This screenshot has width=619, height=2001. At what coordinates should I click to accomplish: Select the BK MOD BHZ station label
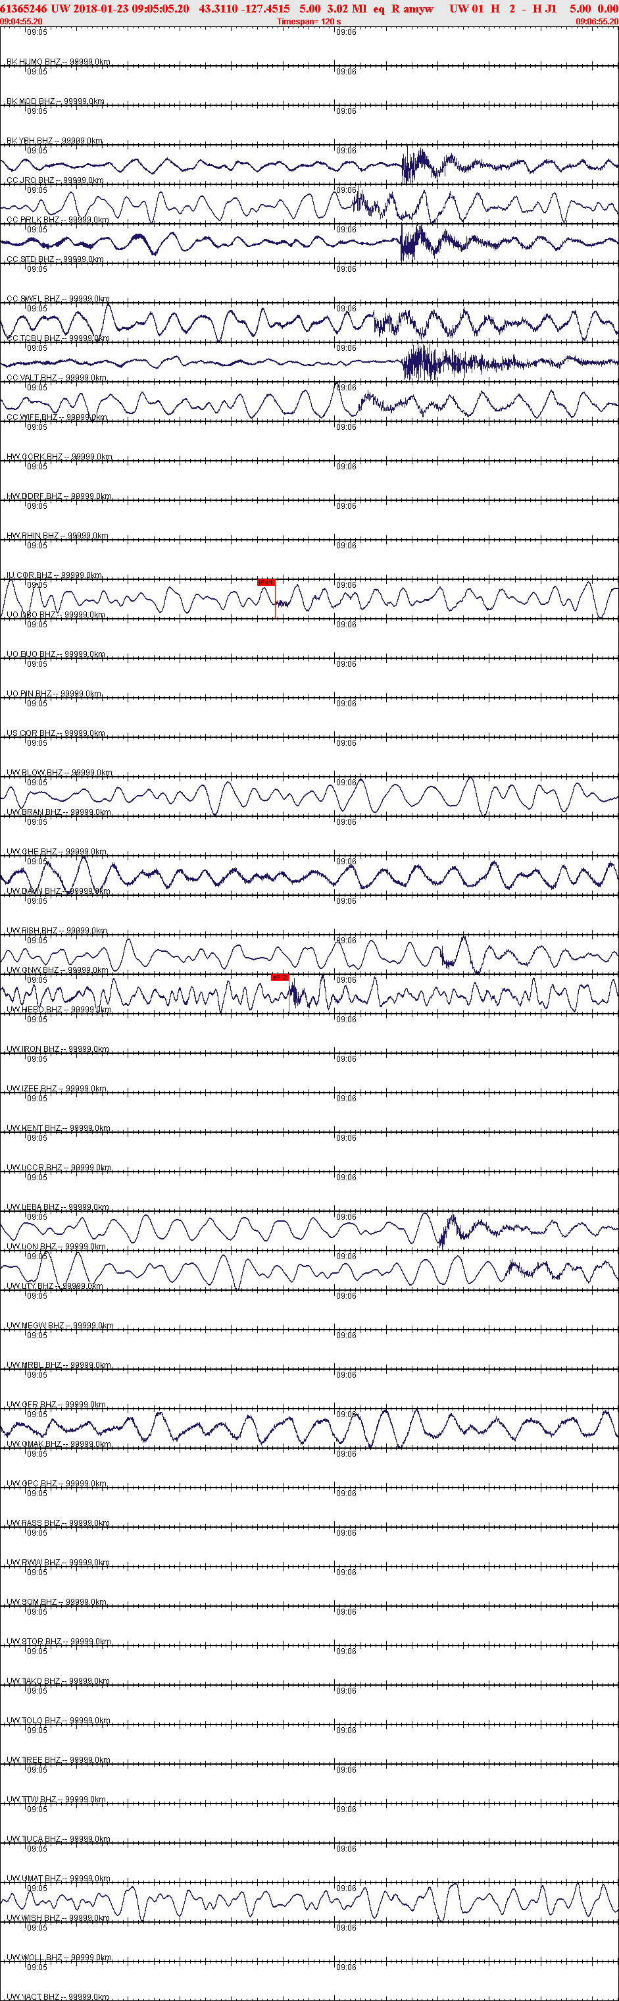click(55, 102)
